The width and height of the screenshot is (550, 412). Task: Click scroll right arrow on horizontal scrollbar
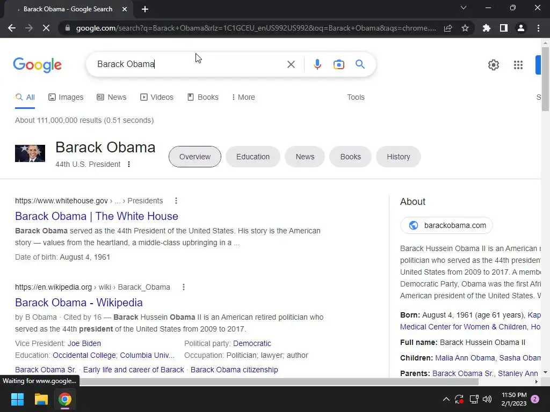pos(537,381)
